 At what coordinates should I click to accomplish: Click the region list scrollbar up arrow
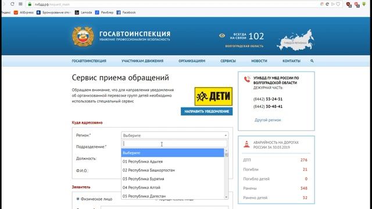[226, 151]
